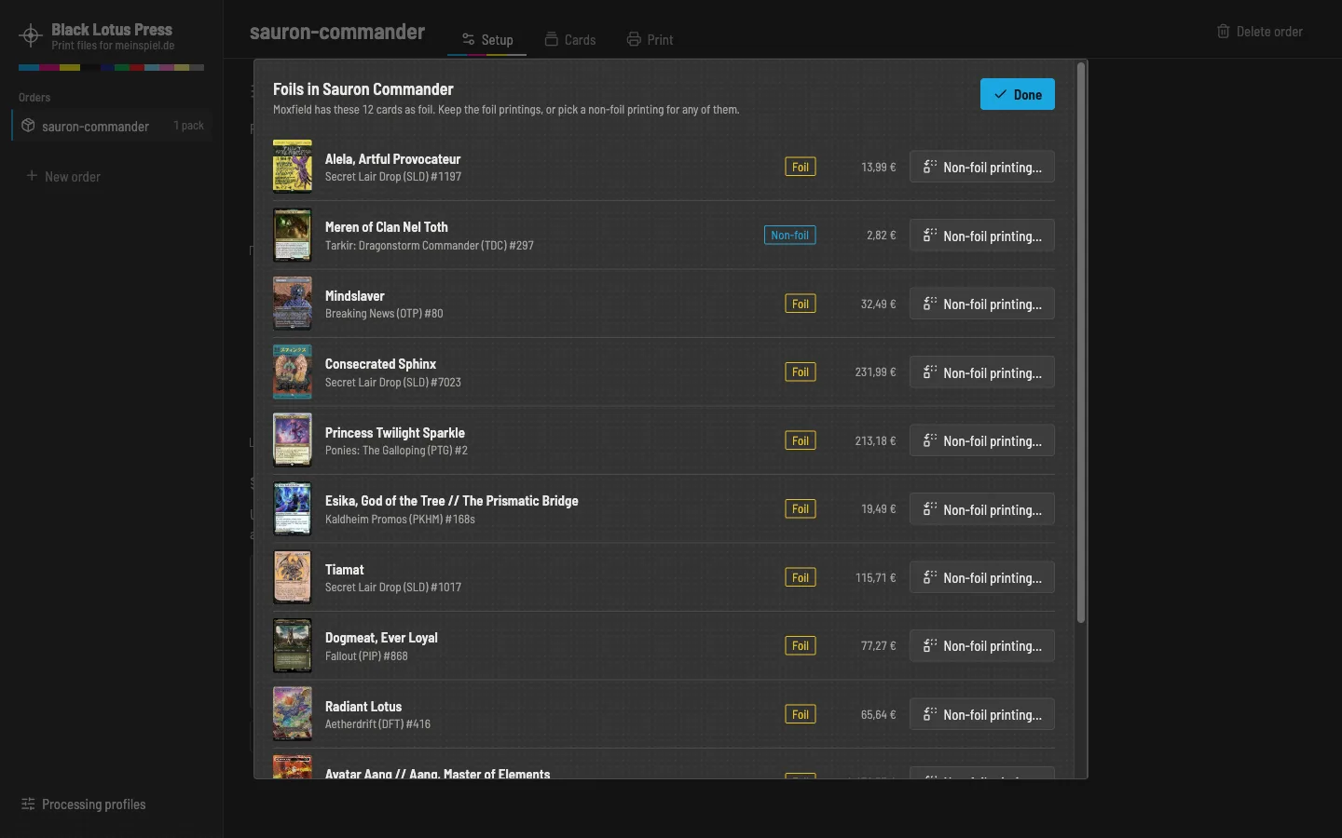Click the plus icon for New order
1342x838 pixels.
[32, 176]
